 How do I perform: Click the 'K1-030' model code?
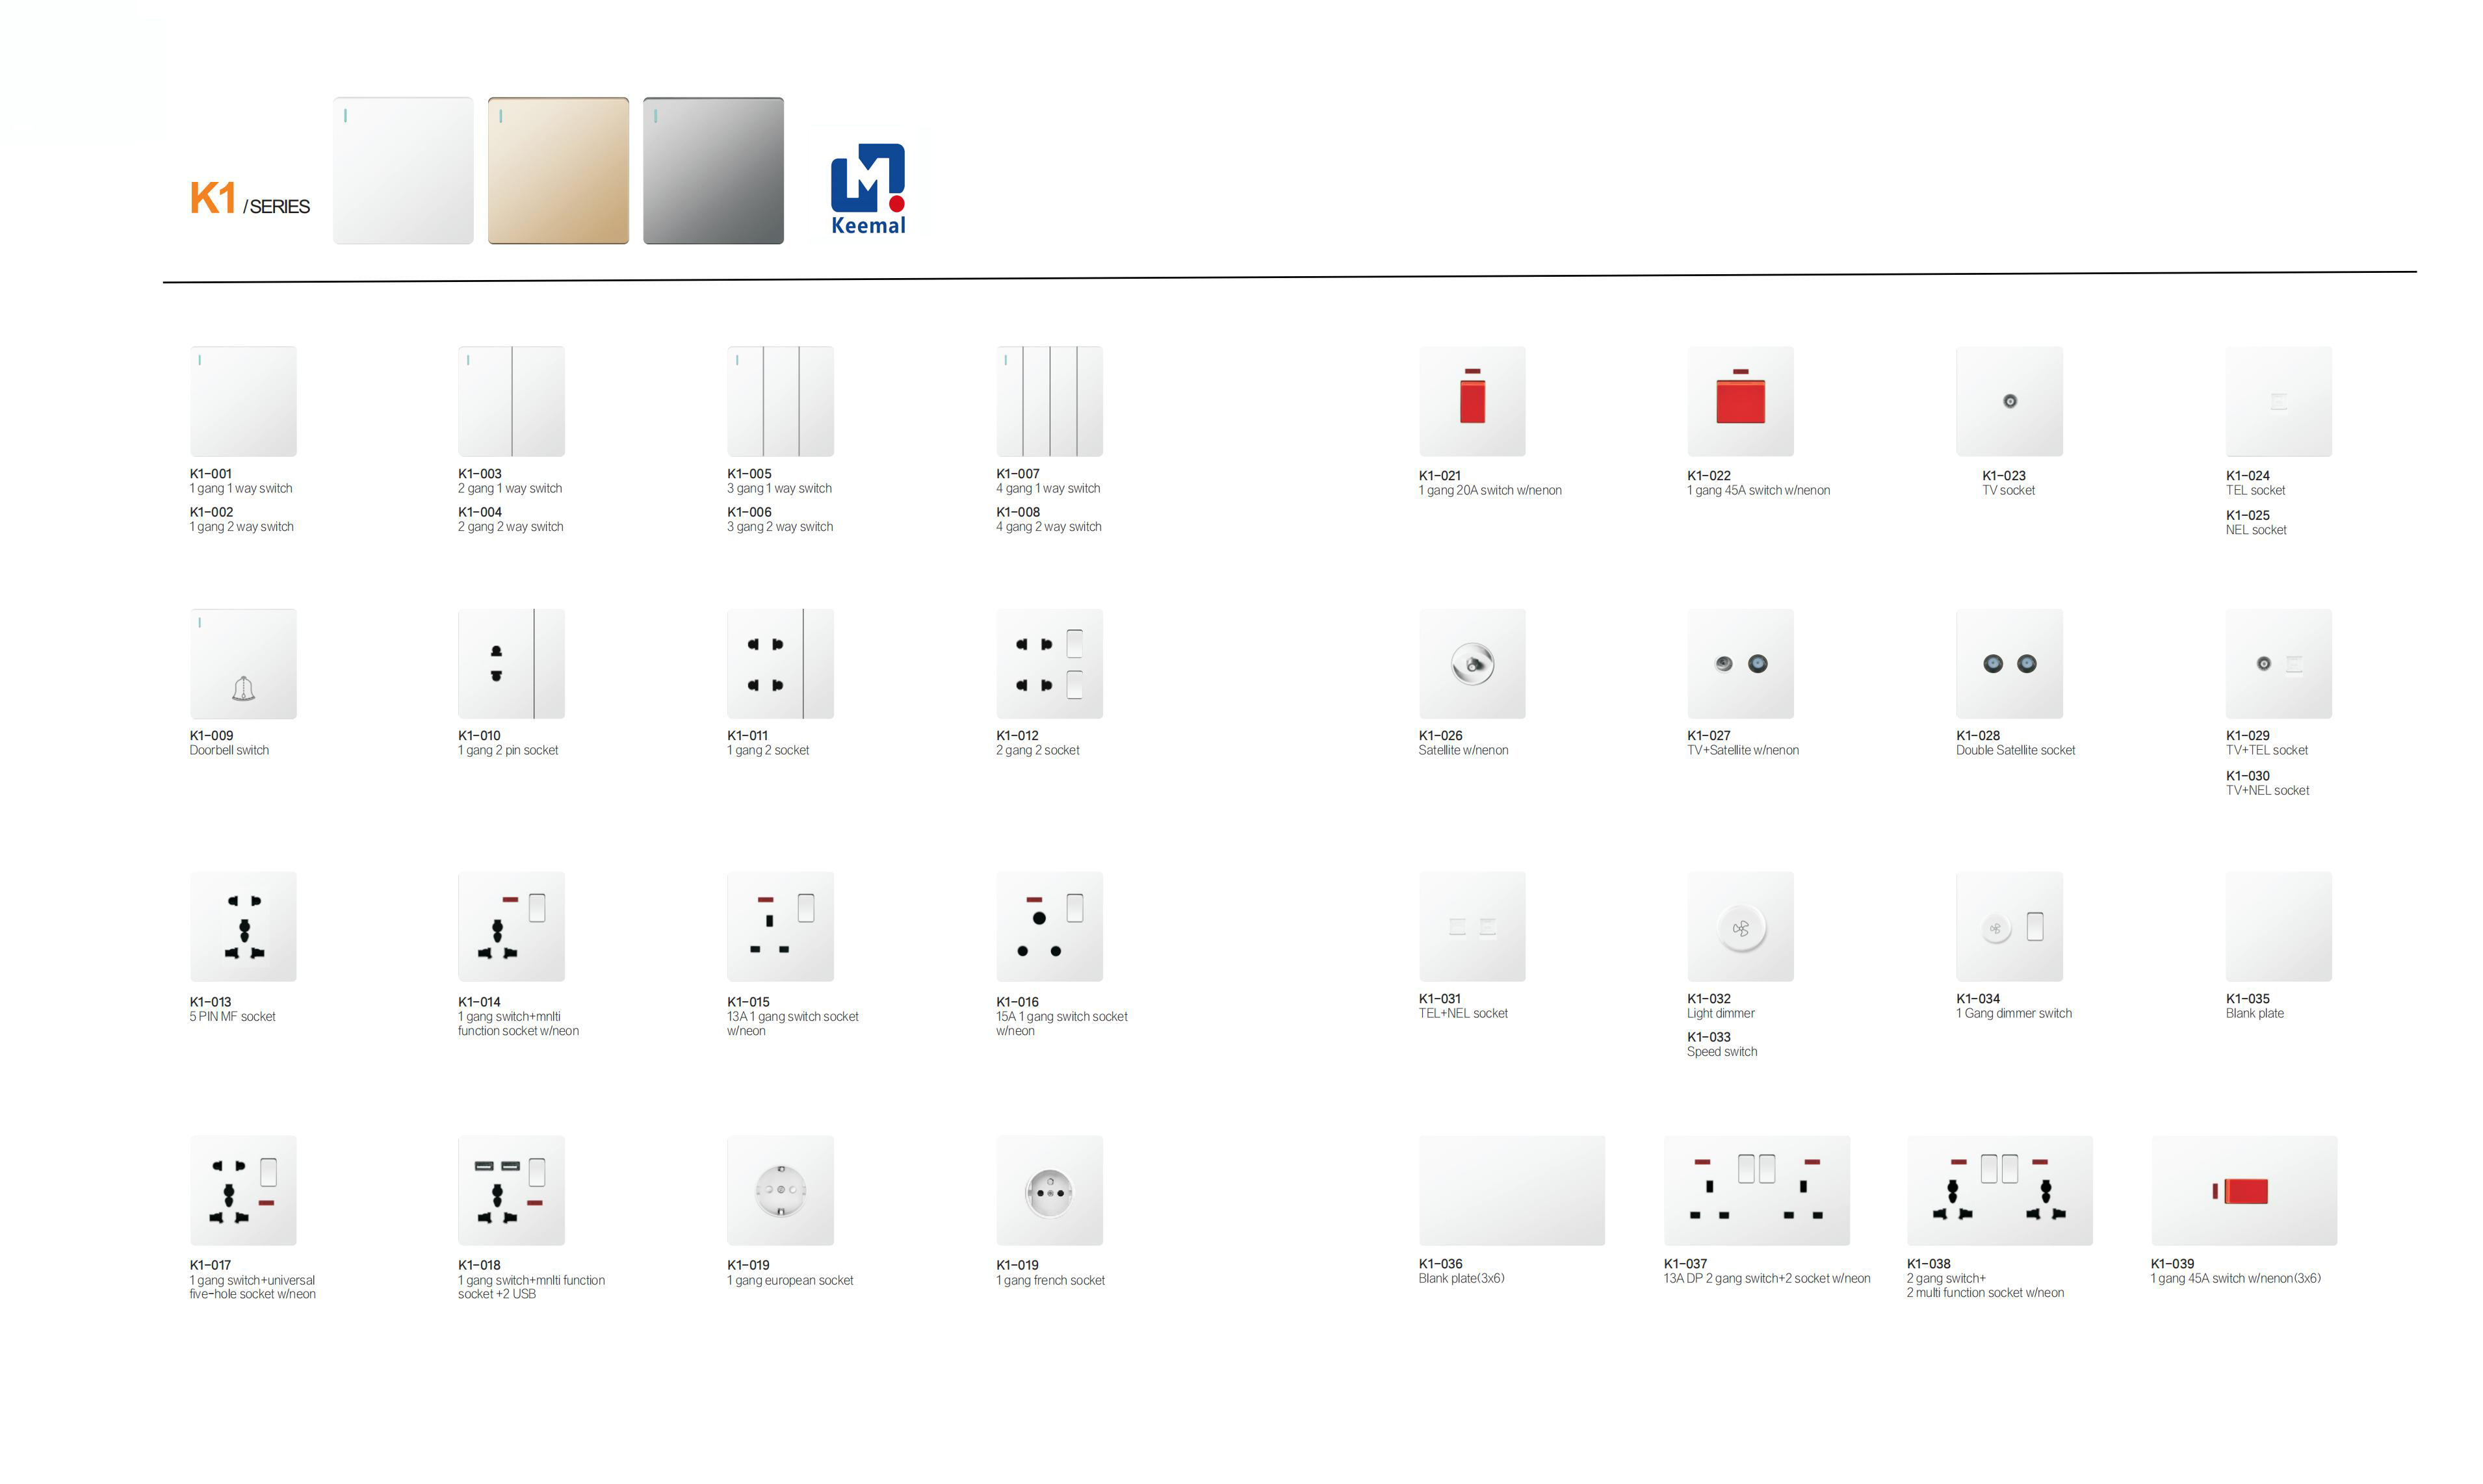[2248, 776]
